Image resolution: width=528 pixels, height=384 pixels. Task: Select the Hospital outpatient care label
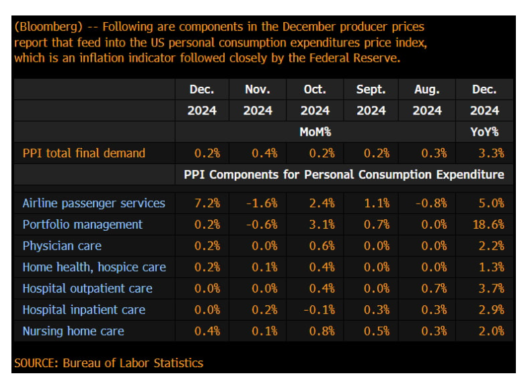pyautogui.click(x=87, y=289)
